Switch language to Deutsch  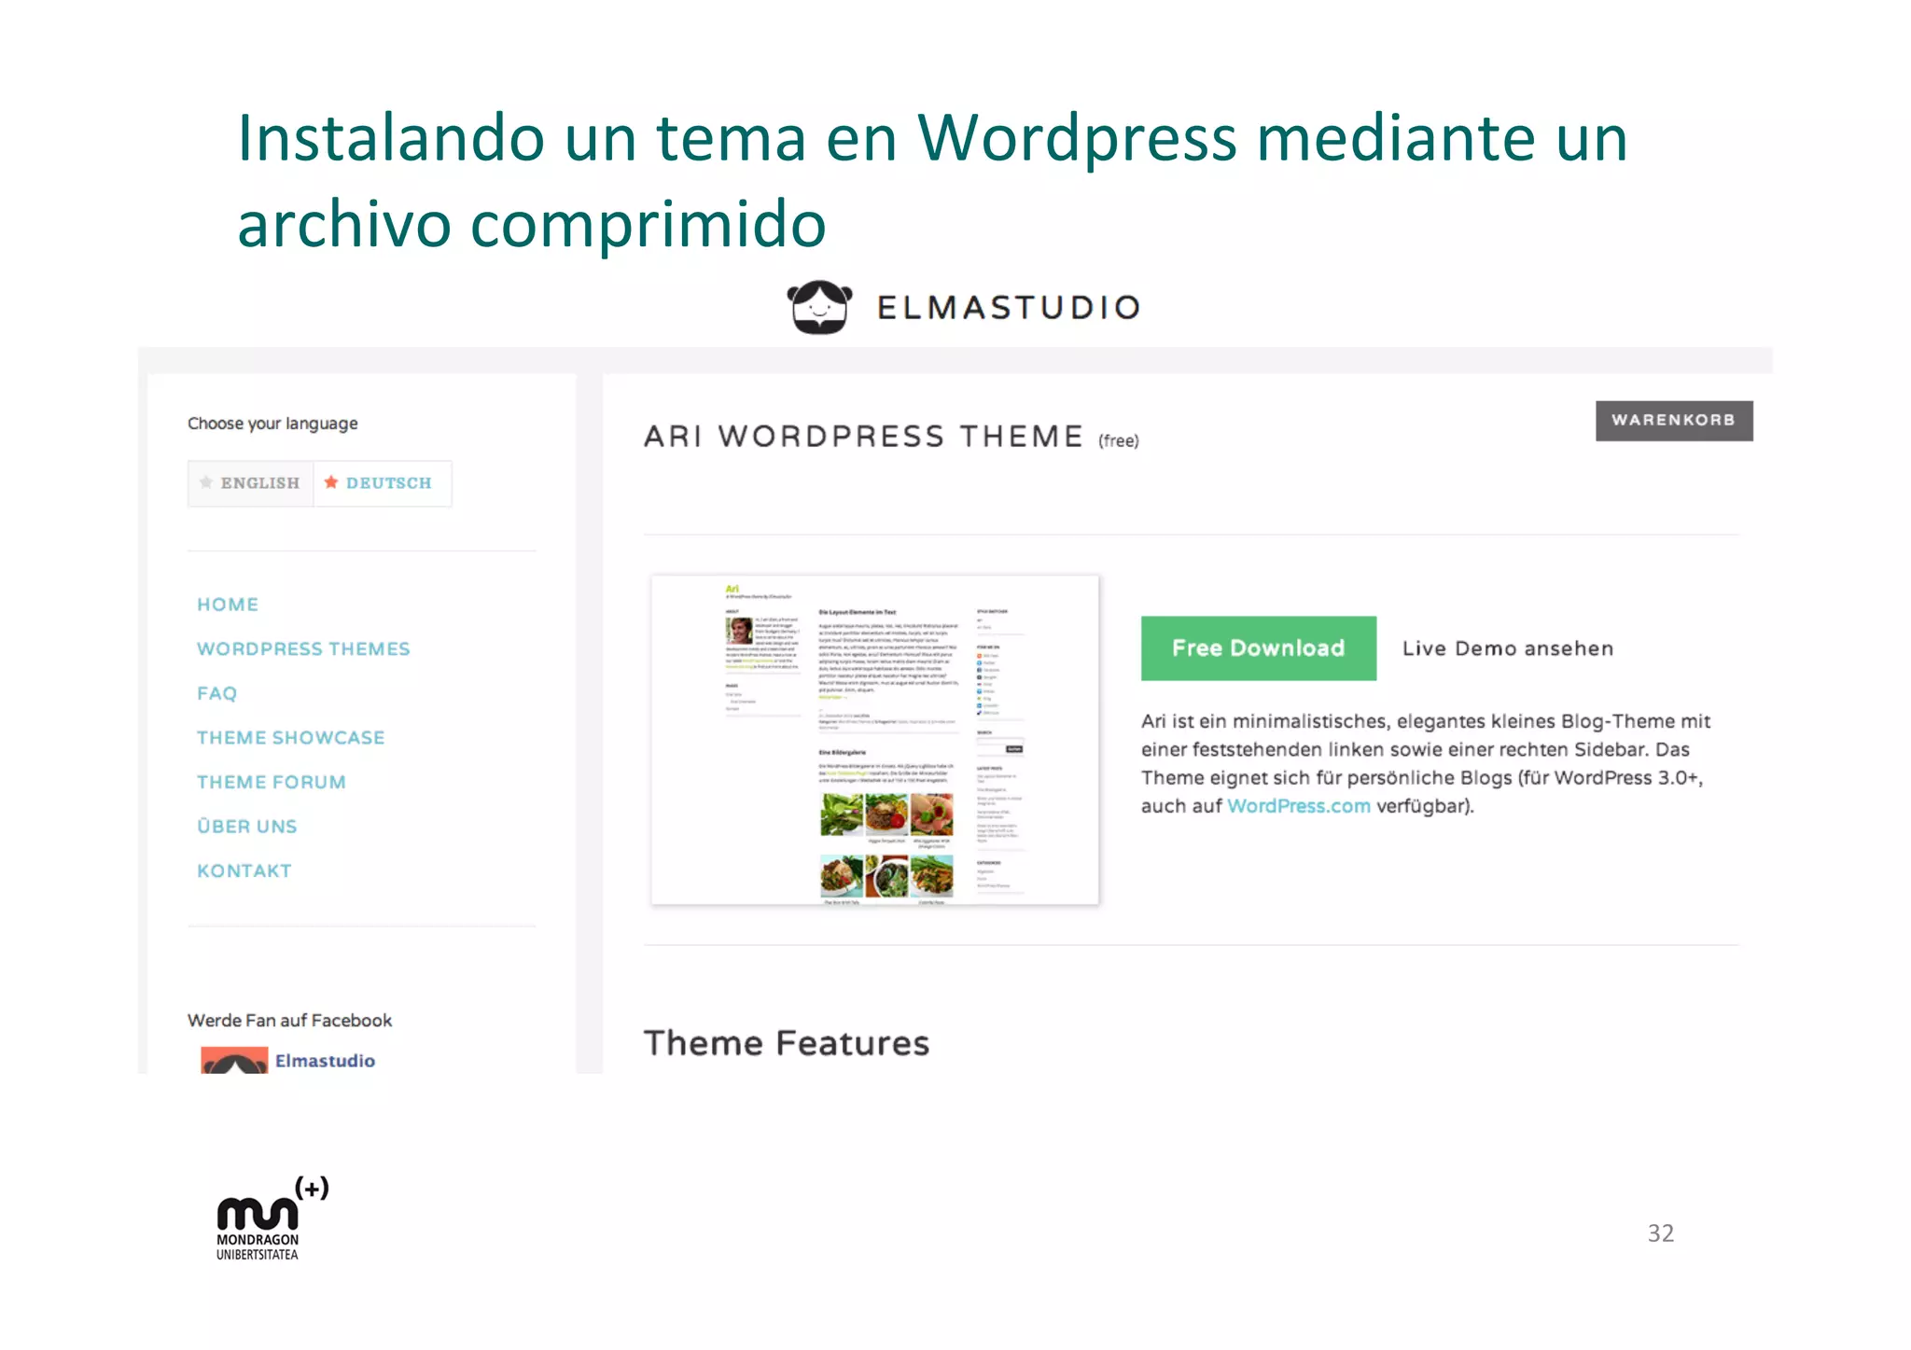click(x=382, y=483)
